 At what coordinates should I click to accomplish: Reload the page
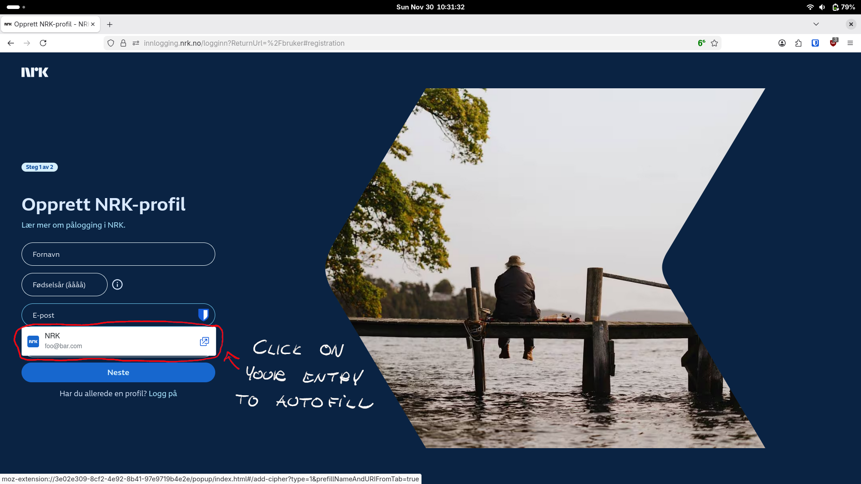tap(43, 43)
